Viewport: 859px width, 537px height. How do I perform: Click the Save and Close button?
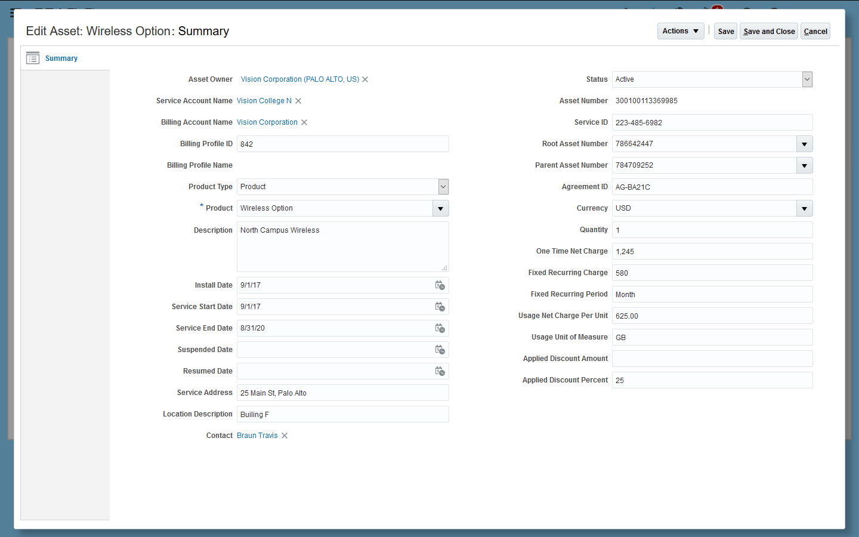[769, 32]
